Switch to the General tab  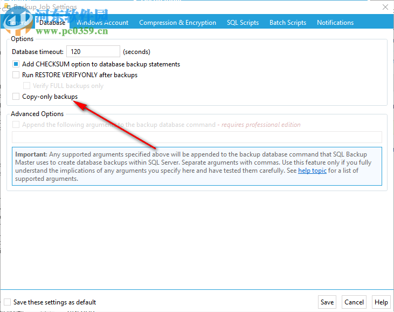point(18,23)
